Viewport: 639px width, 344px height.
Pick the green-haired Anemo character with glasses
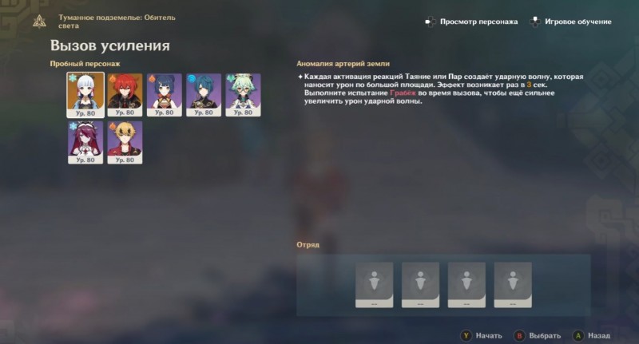click(x=244, y=95)
